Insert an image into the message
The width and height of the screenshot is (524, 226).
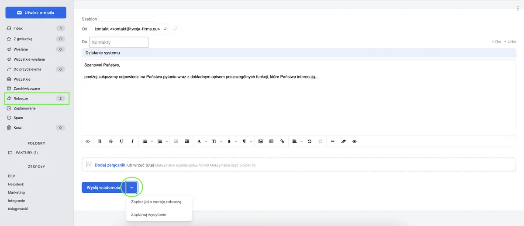[x=261, y=141]
